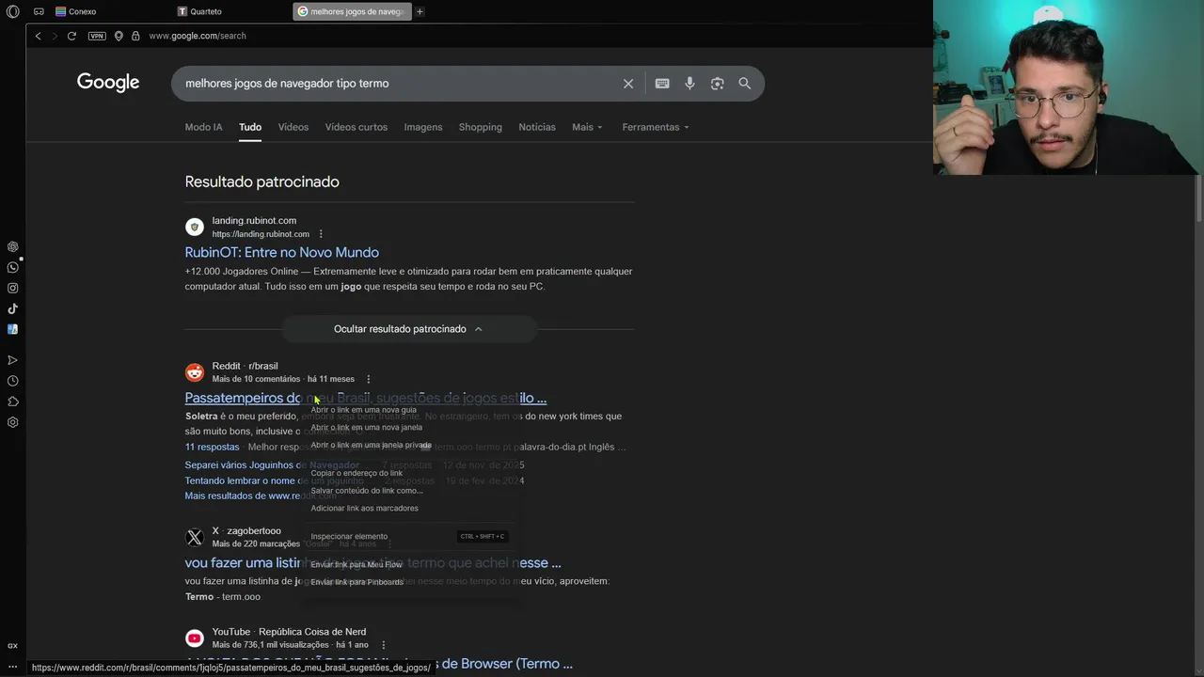
Task: Open ChatGPT in the sidebar
Action: 12,246
